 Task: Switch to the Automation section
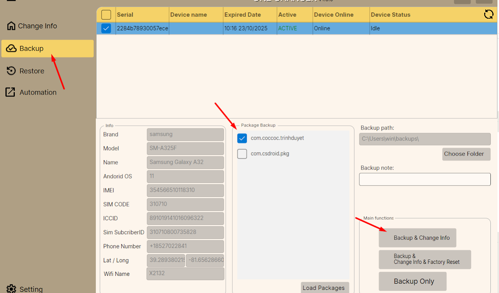click(x=38, y=92)
